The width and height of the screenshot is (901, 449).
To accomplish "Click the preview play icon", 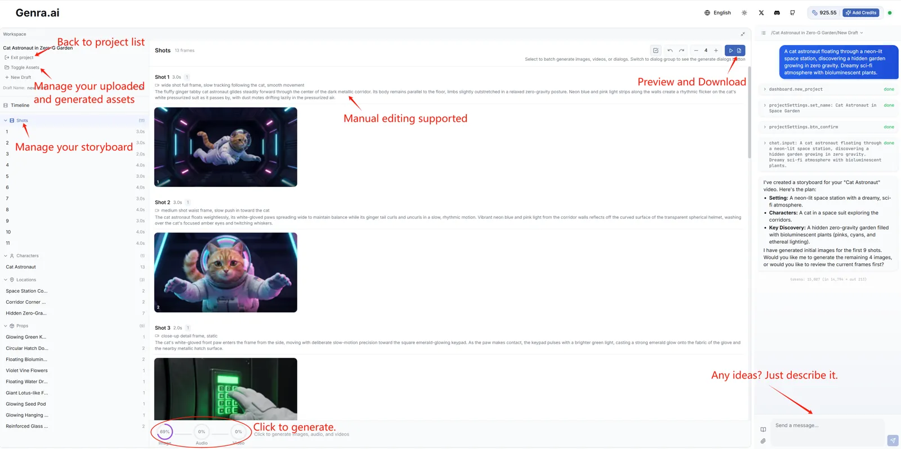I will pos(731,51).
